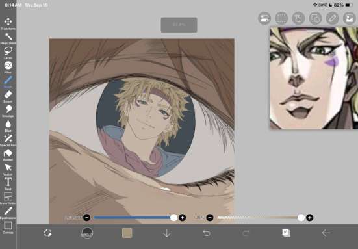Open the stabilizer hand icon

coord(298,18)
